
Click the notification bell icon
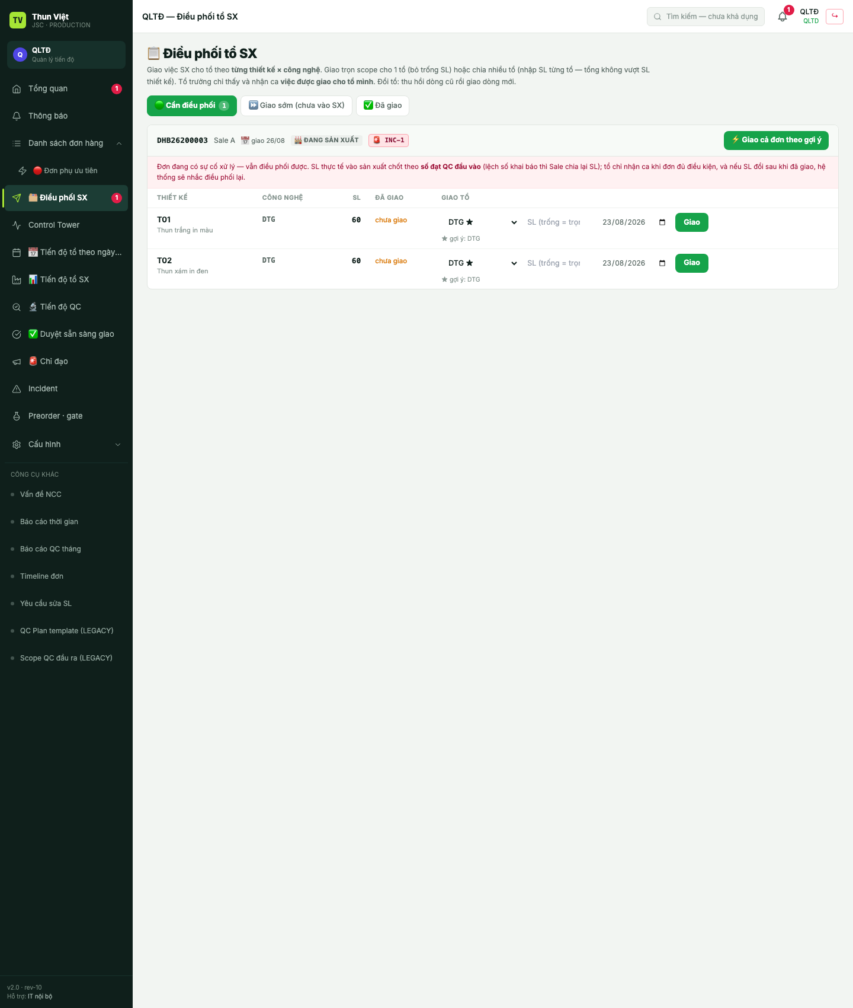(x=783, y=17)
